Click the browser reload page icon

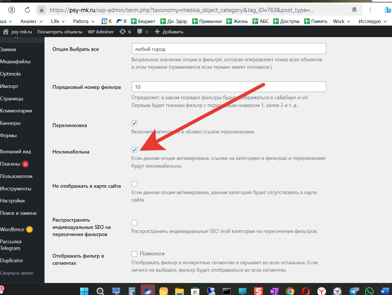tap(27, 10)
